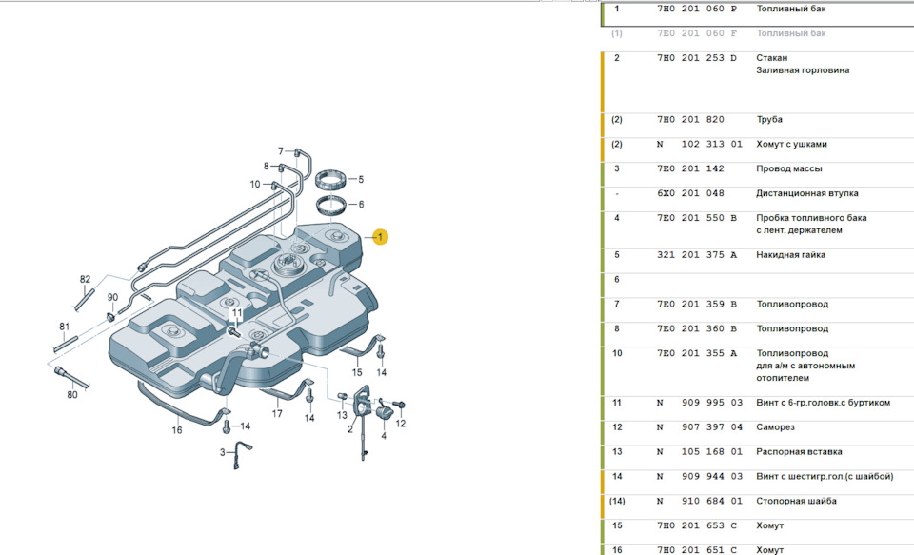This screenshot has height=555, width=914.
Task: Select callout 8 on the fuel line diagram
Action: (267, 167)
